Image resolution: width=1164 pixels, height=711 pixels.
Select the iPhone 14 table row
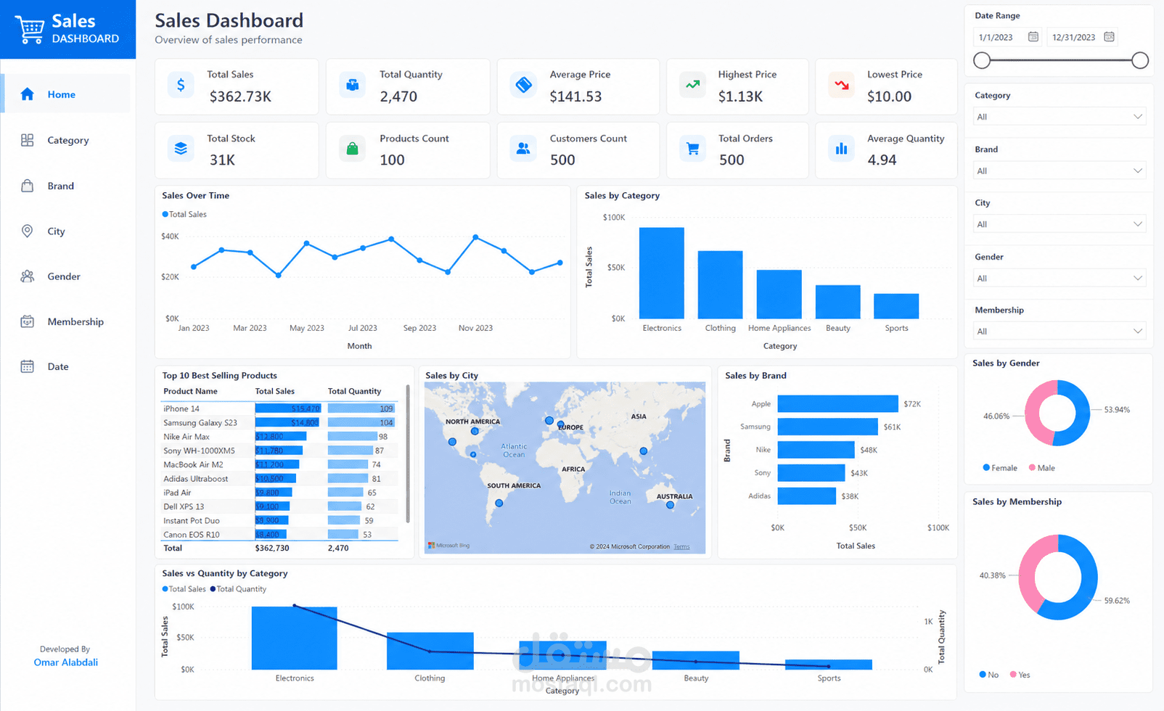(280, 408)
